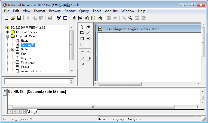Select the Class tool
Viewport: 208px width, 123px height.
pyautogui.click(x=82, y=39)
